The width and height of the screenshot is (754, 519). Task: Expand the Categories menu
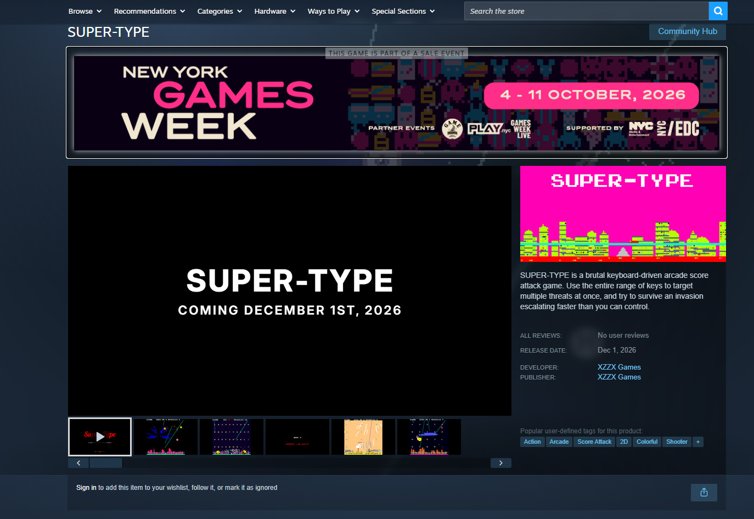pos(220,11)
